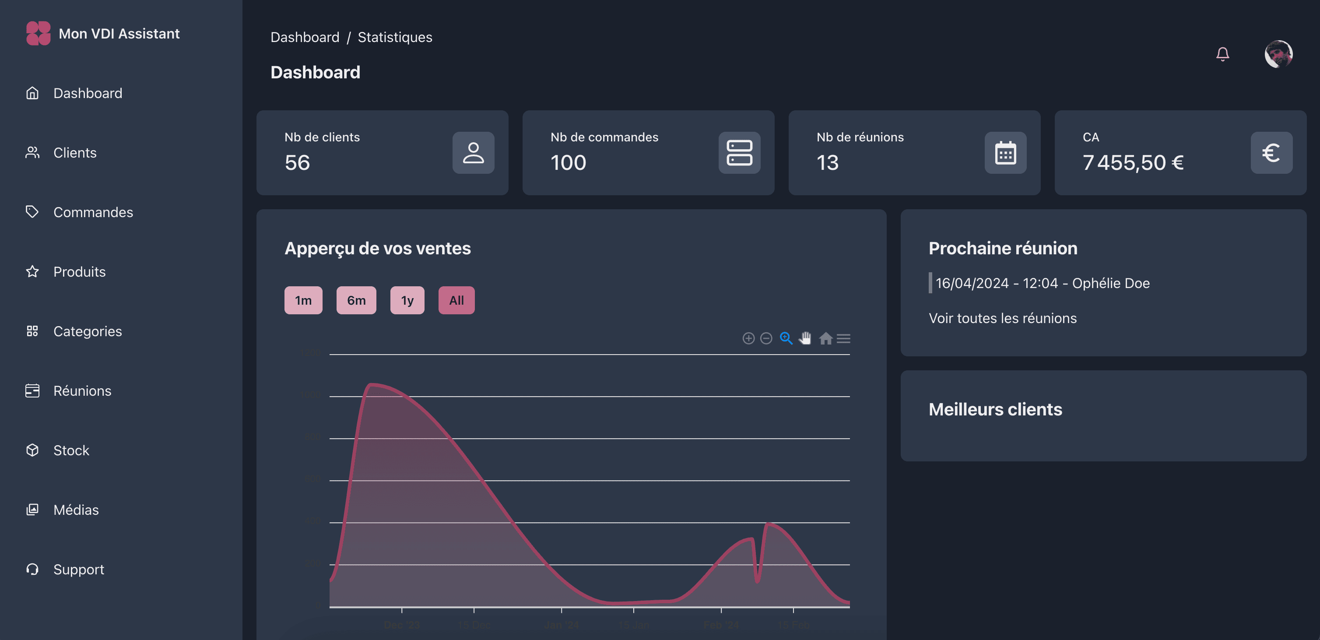This screenshot has width=1320, height=640.
Task: Open the Statistiques breadcrumb item
Action: point(395,36)
